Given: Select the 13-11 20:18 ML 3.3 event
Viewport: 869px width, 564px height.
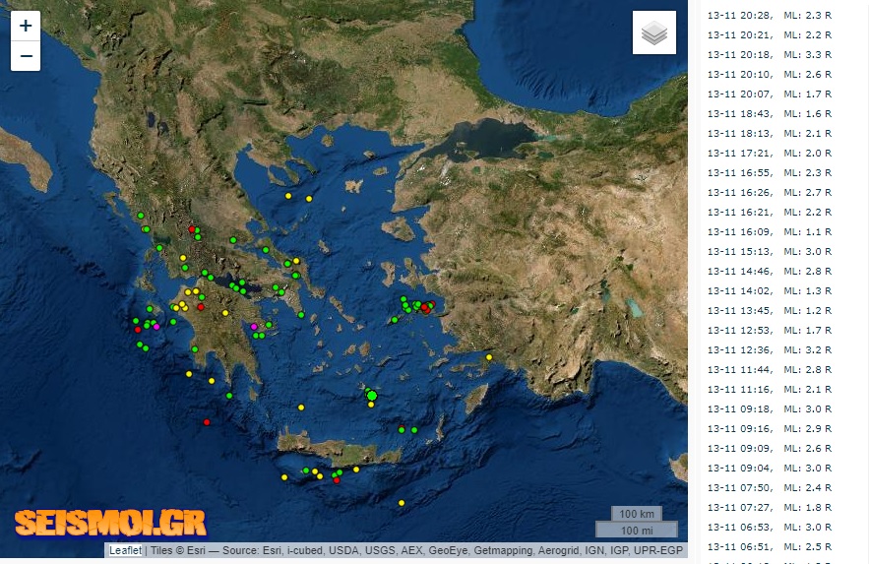Looking at the screenshot, I should (x=769, y=54).
